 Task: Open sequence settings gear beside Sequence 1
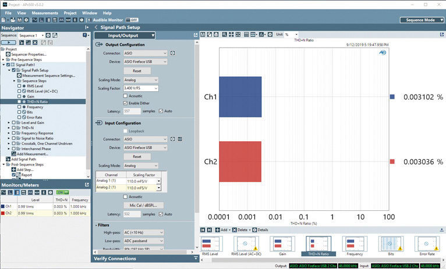(48, 35)
